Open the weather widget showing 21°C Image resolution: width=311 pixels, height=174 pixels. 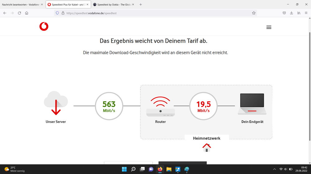point(15,169)
